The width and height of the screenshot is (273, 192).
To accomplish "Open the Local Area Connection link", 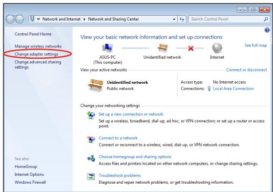I will click(x=233, y=89).
